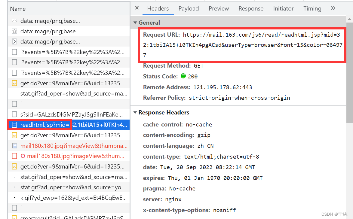Click the thumbnail icon on pink mail180x180.jpg entry

click(14, 145)
